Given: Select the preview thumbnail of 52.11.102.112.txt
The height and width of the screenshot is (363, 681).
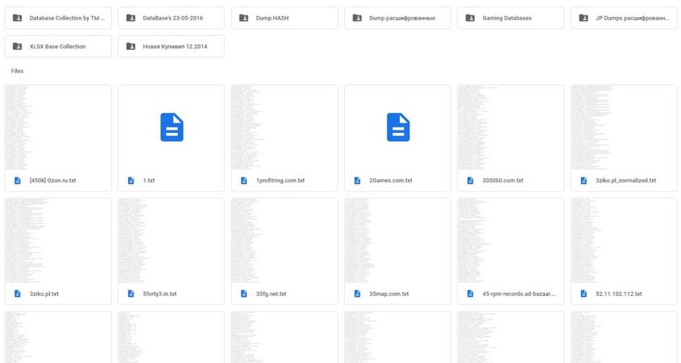Looking at the screenshot, I should (x=624, y=241).
